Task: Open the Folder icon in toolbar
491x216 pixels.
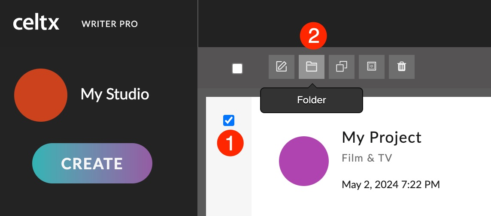Action: (312, 67)
